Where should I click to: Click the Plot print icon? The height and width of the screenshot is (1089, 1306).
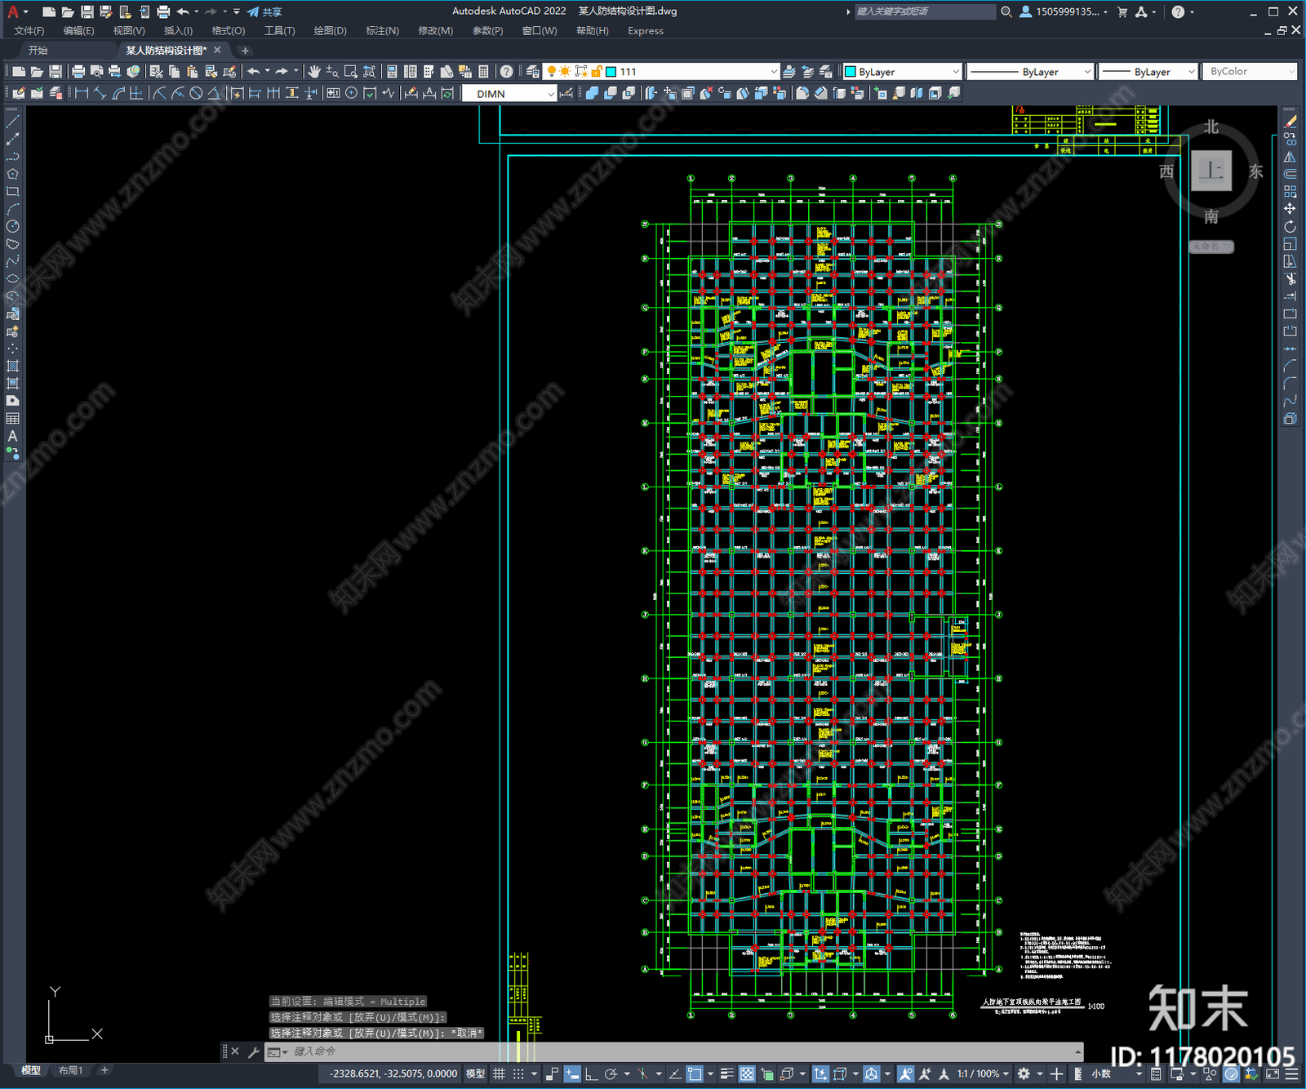(x=78, y=72)
